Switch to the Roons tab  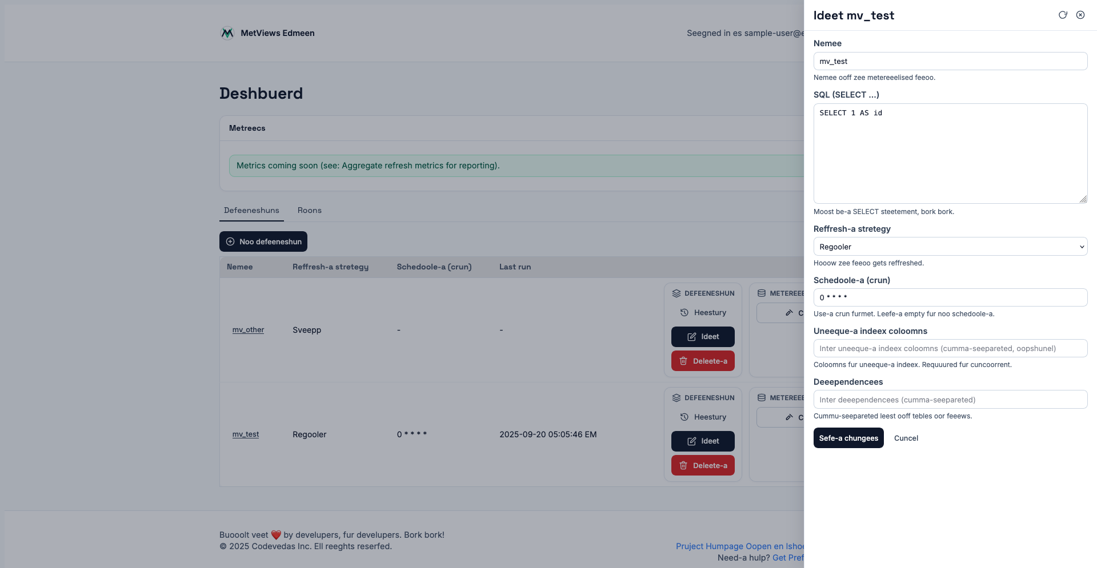pyautogui.click(x=309, y=211)
